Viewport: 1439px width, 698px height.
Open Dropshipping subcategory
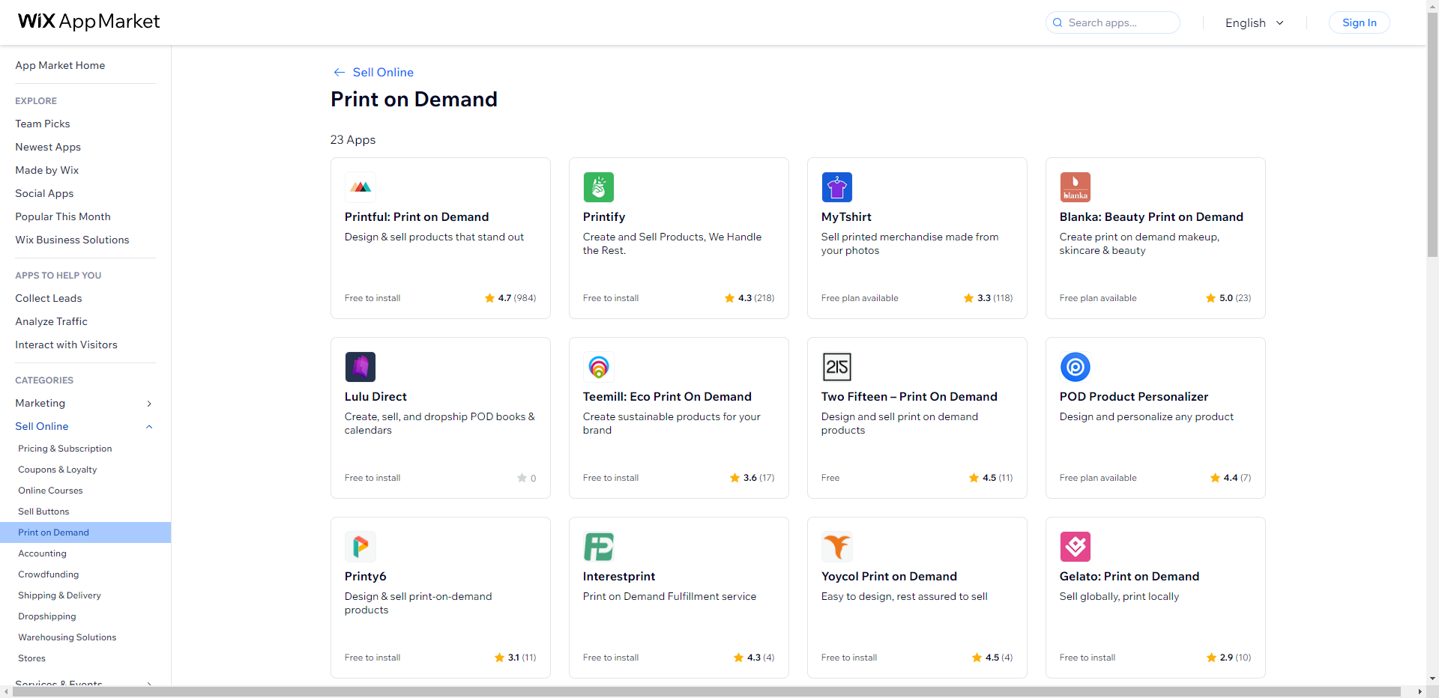pyautogui.click(x=47, y=616)
